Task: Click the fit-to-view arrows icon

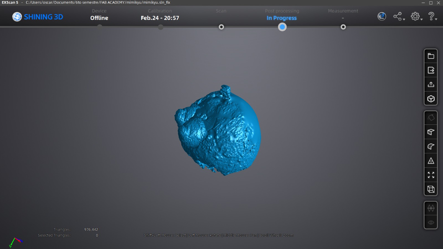Action: point(431,175)
